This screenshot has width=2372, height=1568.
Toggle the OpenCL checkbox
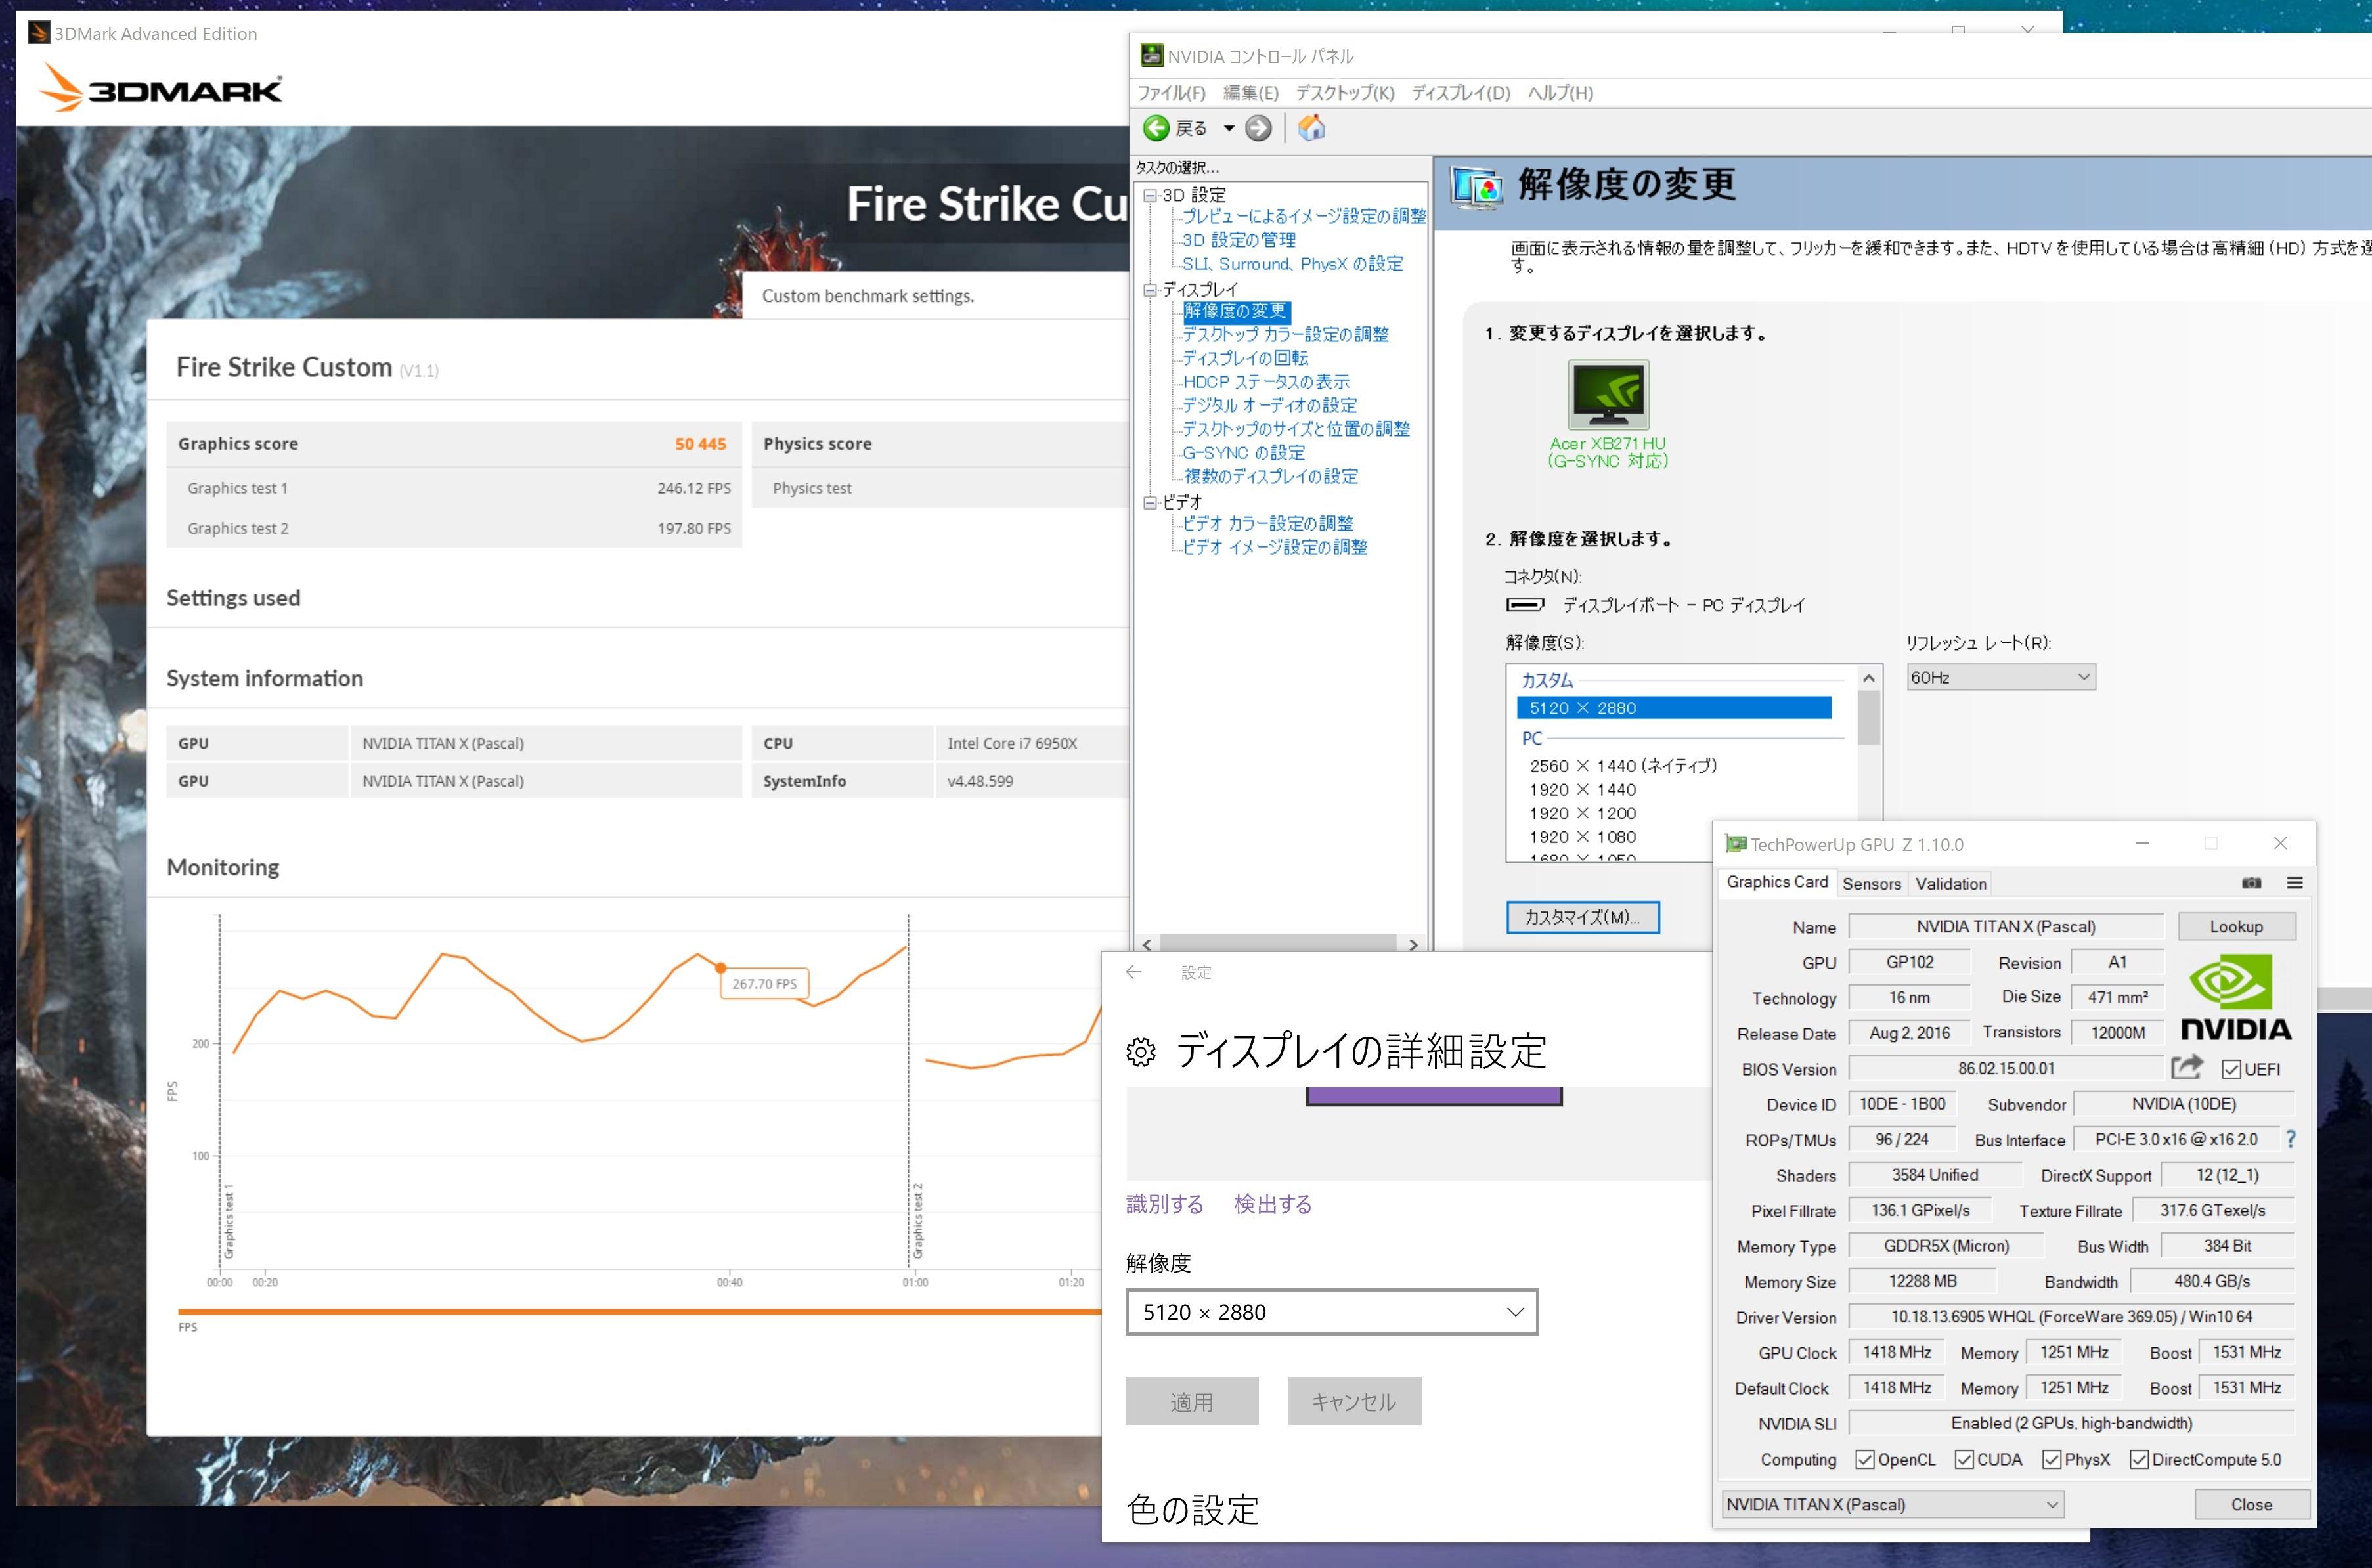[1864, 1459]
